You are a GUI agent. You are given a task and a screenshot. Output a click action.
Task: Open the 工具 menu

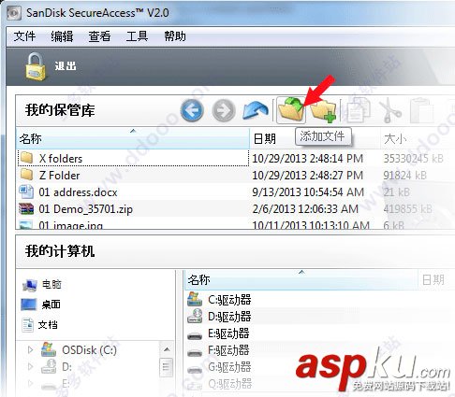(137, 36)
